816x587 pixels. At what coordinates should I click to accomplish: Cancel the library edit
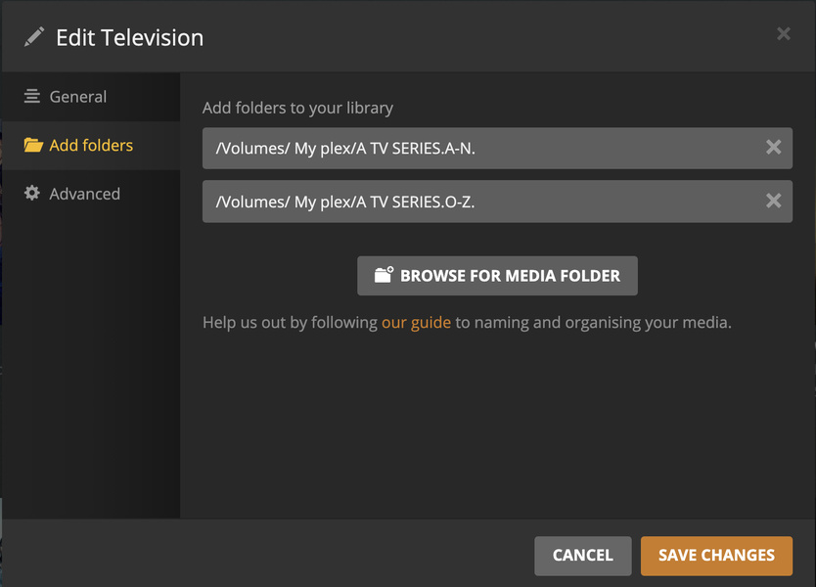coord(582,555)
